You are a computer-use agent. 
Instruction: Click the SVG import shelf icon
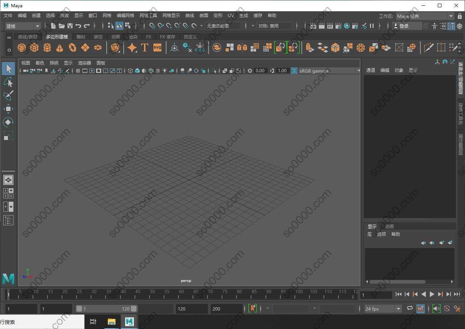[157, 48]
